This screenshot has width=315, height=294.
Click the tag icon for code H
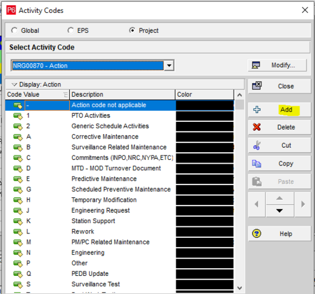click(18, 201)
